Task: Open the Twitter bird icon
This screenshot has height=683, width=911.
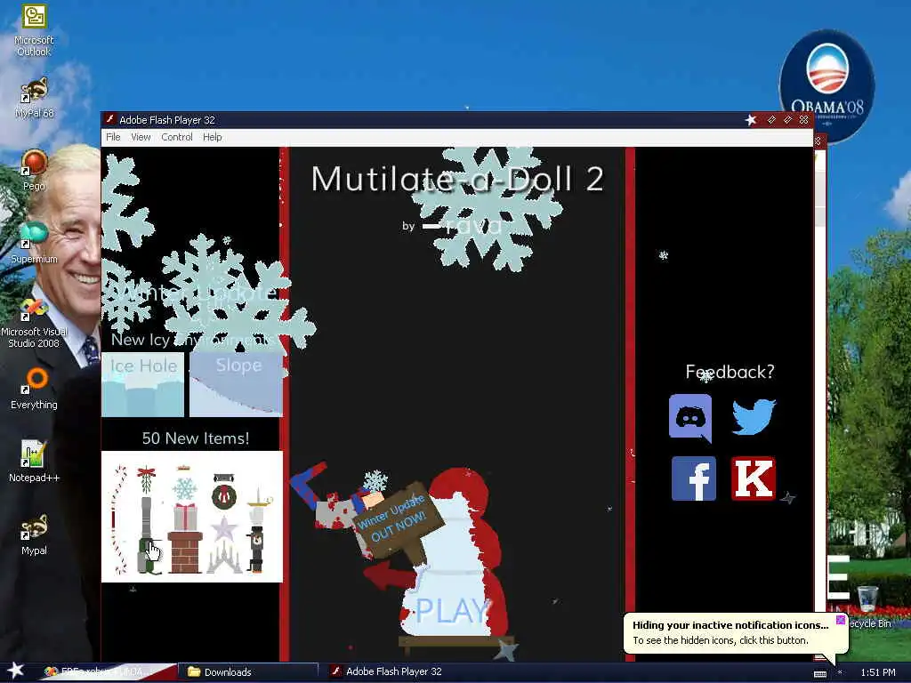Action: click(754, 416)
